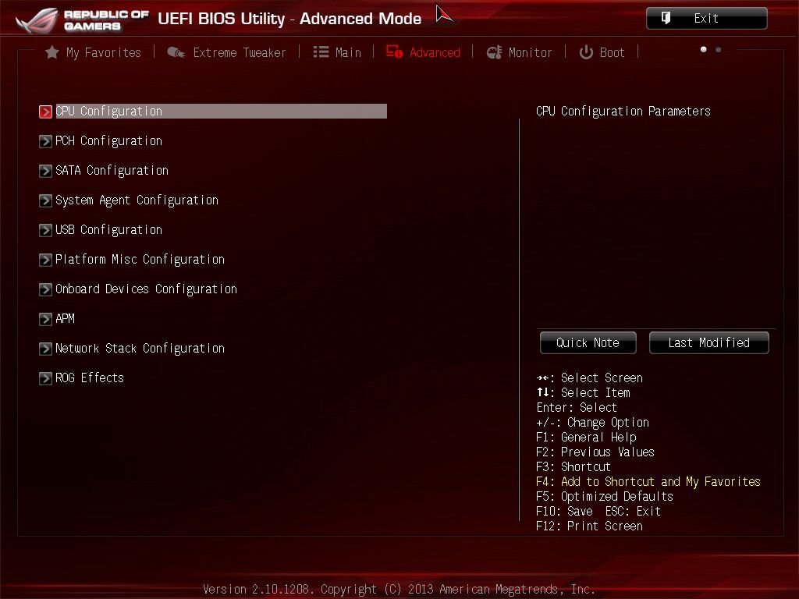Switch to the Boot tab
This screenshot has height=599, width=799.
(x=612, y=52)
